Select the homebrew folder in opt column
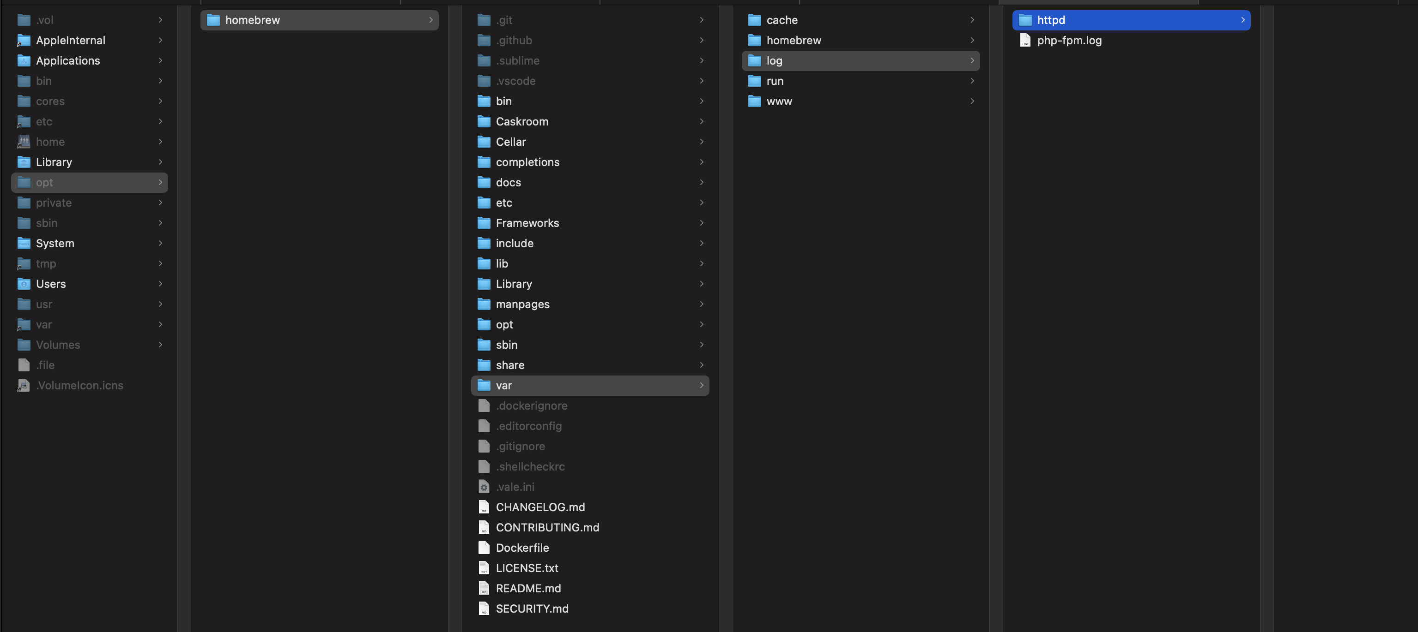Image resolution: width=1418 pixels, height=632 pixels. (252, 20)
